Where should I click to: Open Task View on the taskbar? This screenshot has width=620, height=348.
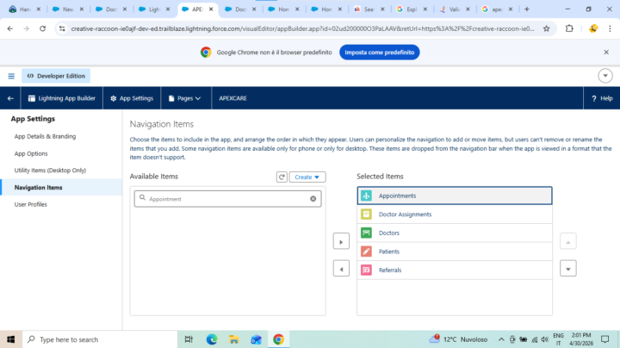tap(189, 339)
